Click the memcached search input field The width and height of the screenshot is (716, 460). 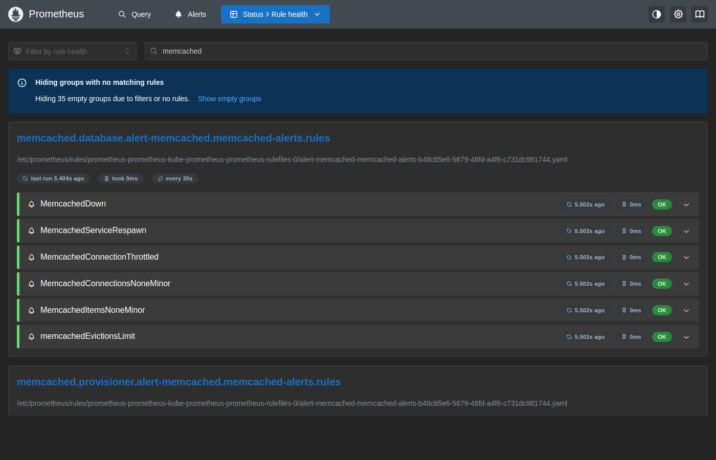[x=426, y=51]
